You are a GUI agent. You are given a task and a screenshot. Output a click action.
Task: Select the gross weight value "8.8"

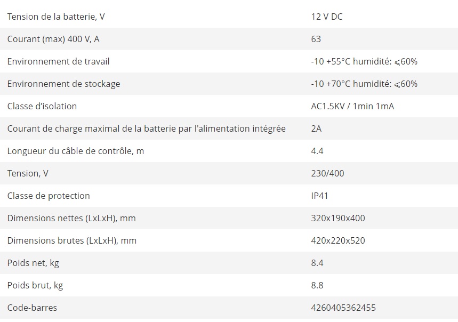(317, 285)
